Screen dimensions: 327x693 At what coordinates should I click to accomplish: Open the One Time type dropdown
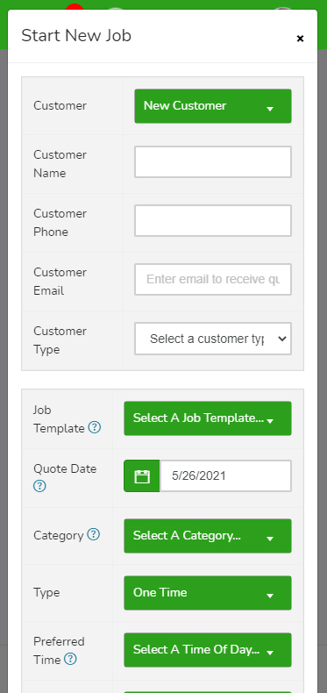(208, 593)
